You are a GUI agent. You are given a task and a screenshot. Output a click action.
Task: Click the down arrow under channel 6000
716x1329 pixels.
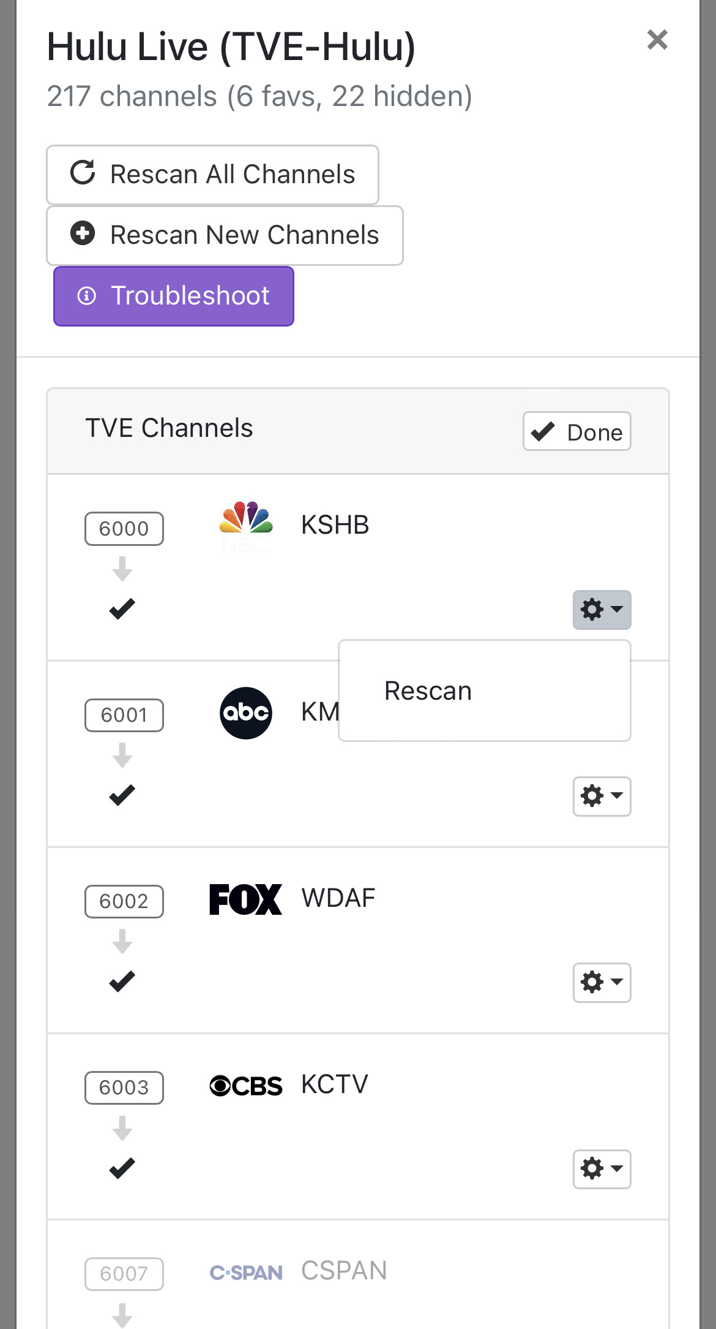(x=122, y=569)
